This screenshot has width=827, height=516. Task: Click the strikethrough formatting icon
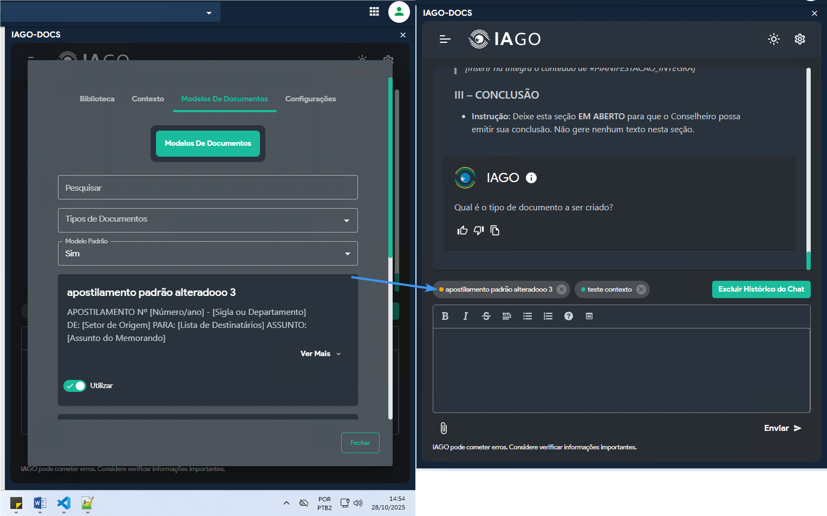coord(486,316)
